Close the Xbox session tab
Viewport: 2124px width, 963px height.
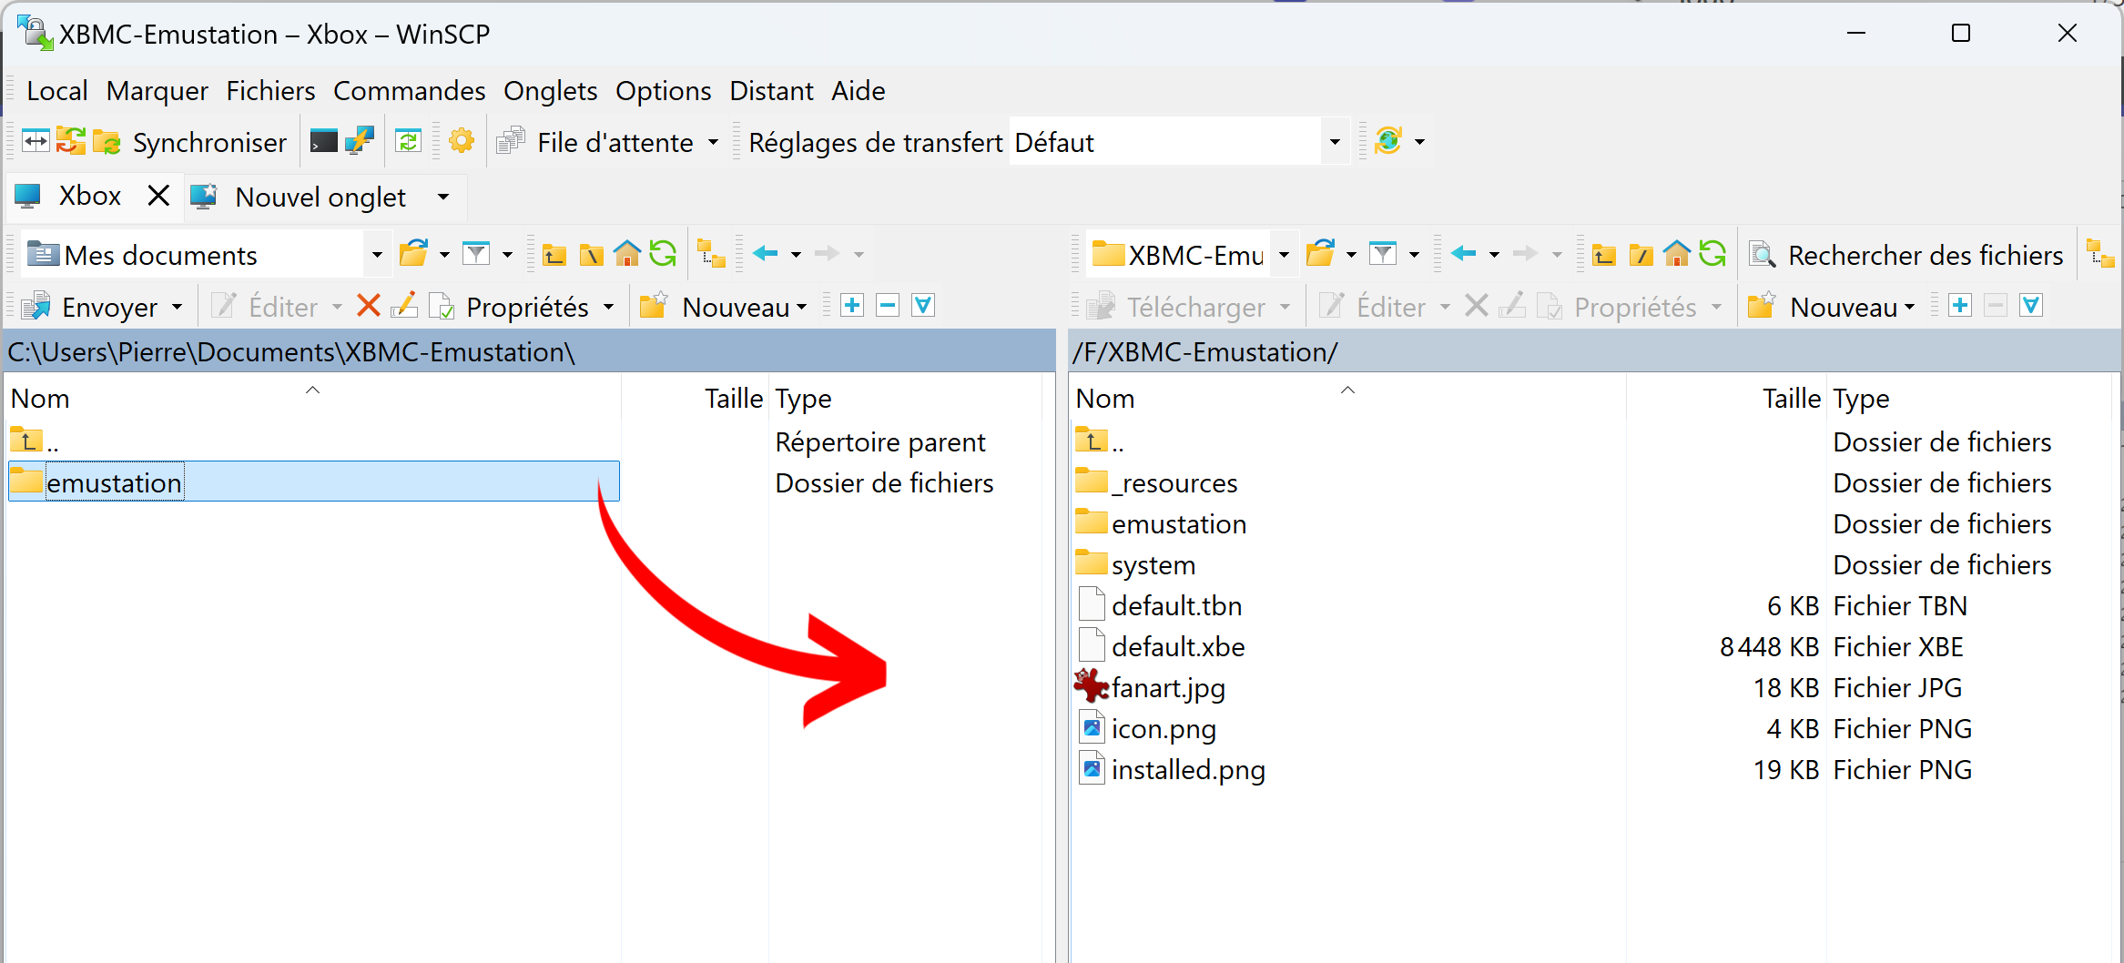point(158,196)
